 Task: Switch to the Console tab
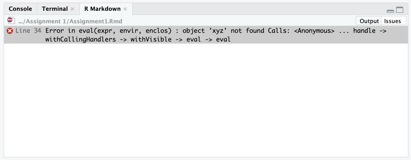coord(20,8)
